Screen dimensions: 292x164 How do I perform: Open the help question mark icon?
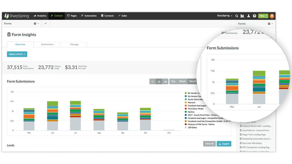(254, 16)
